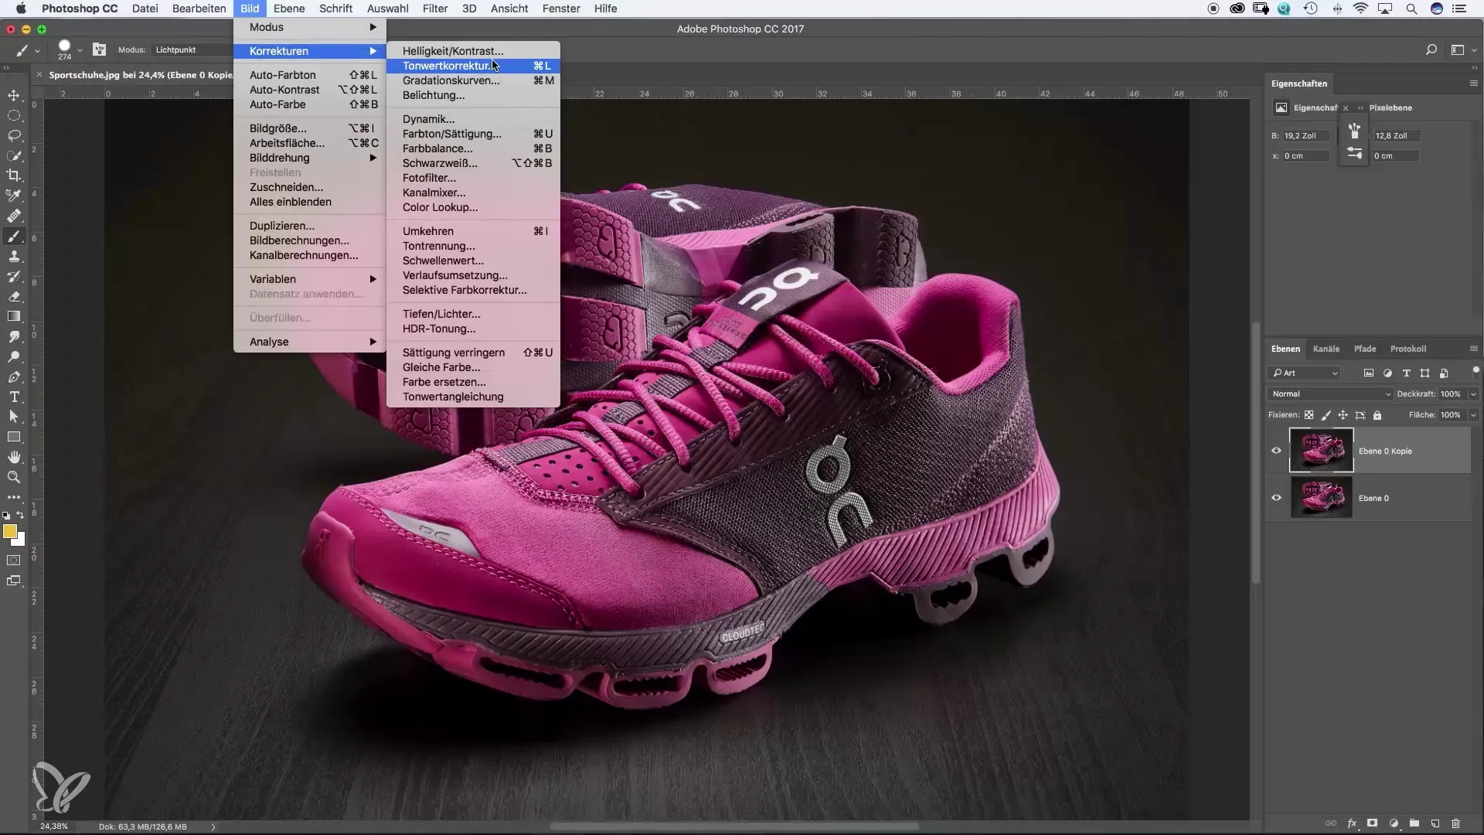Viewport: 1484px width, 835px height.
Task: Select the History Brush tool
Action: click(x=14, y=276)
